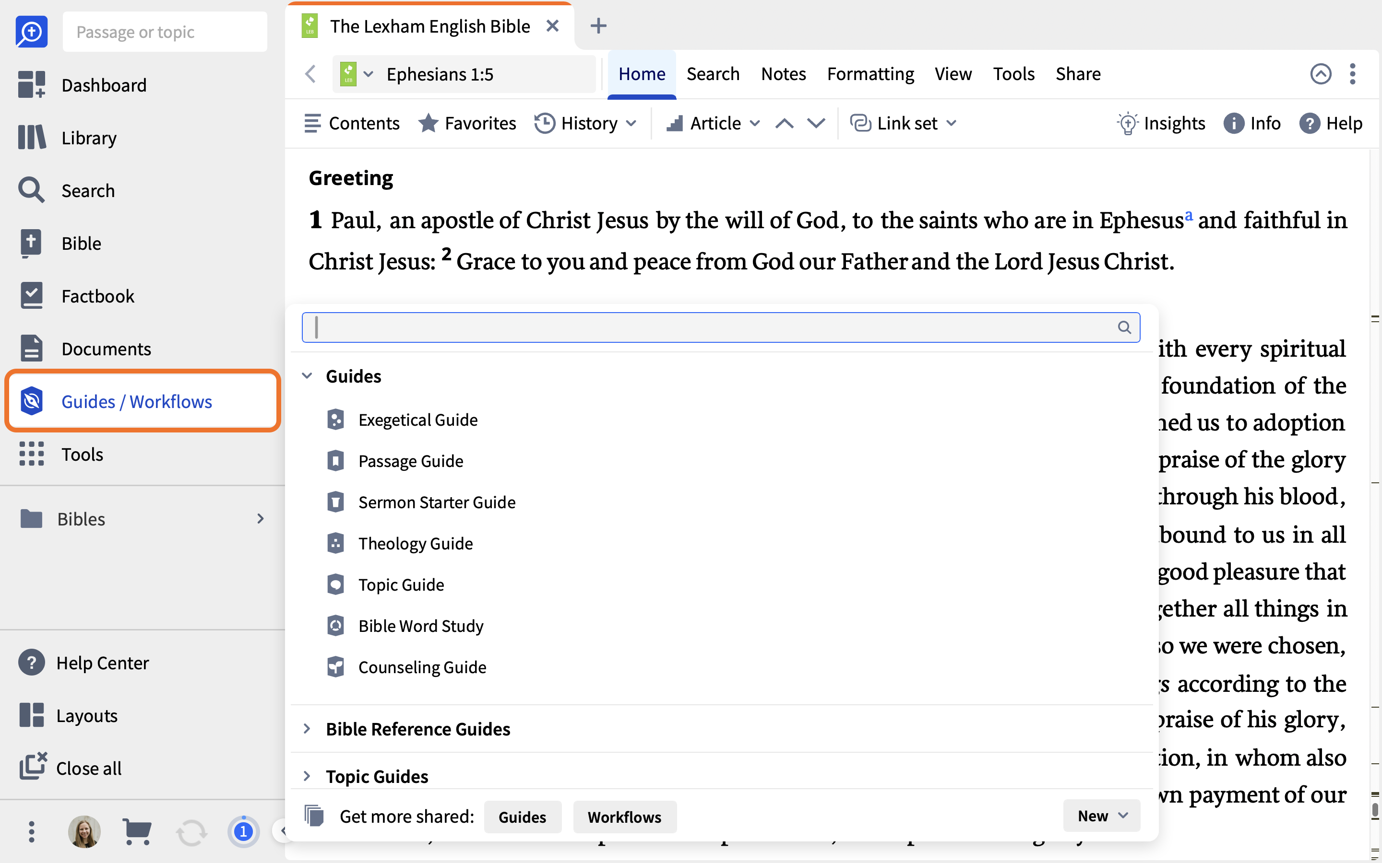Get more shared Guides
1382x863 pixels.
point(523,817)
